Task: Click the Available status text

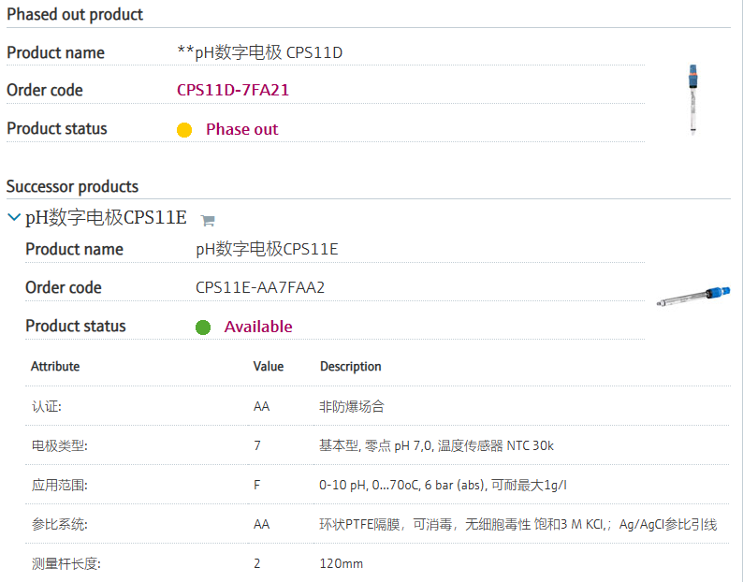Action: (258, 327)
